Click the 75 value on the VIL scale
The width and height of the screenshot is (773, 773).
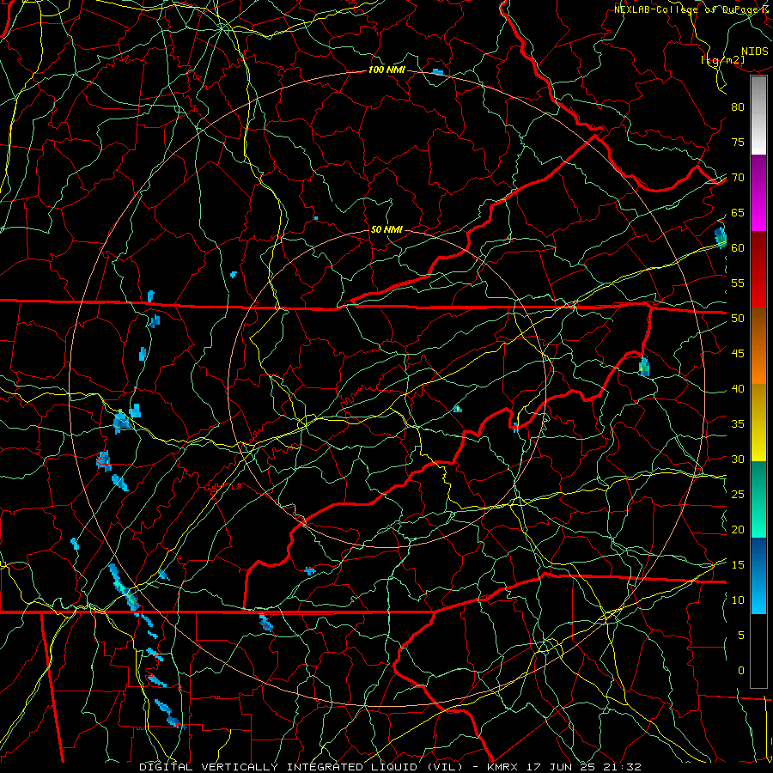click(x=738, y=143)
